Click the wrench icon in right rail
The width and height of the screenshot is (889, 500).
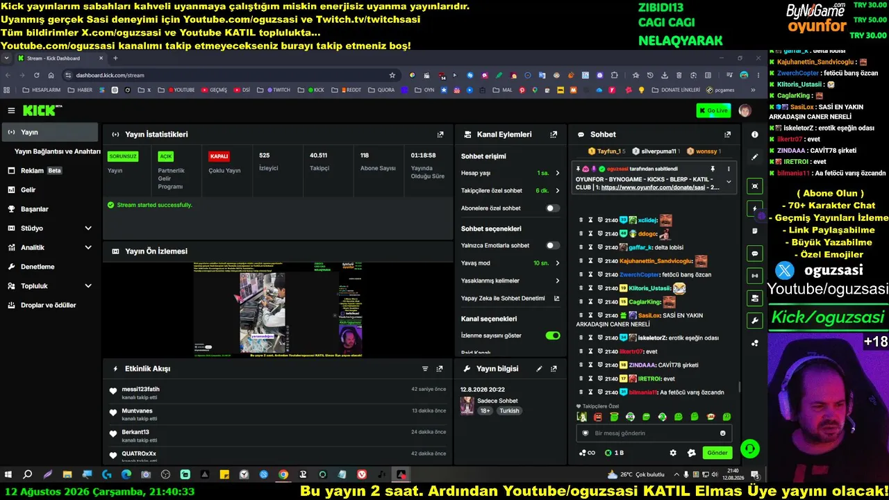[755, 320]
